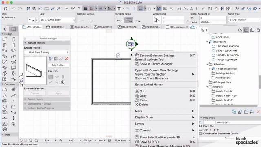
Task: Collapse the 2 Elevations tree group
Action: click(207, 42)
